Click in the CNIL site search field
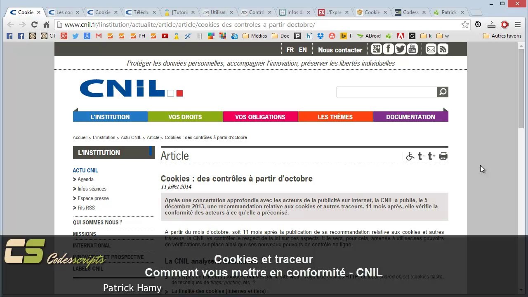 387,92
